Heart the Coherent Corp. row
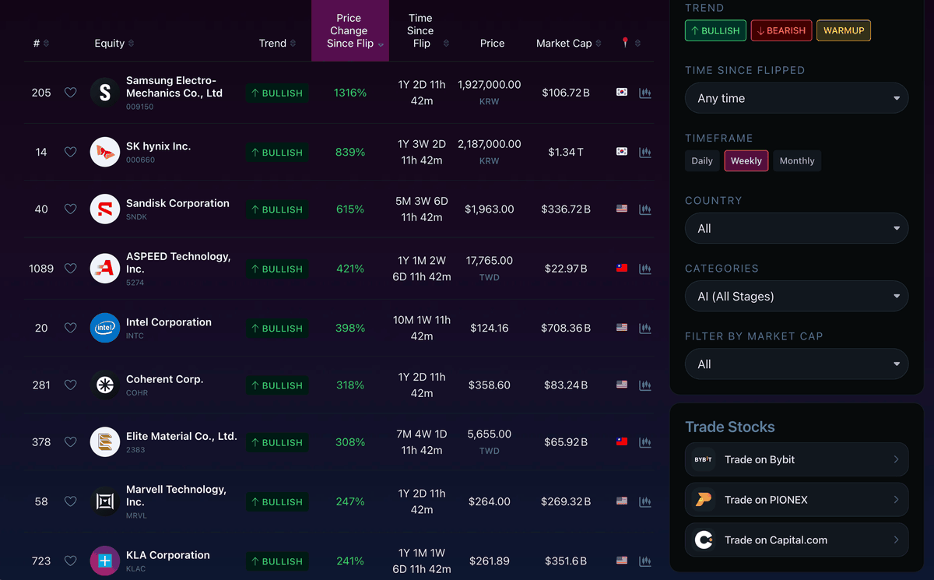Viewport: 934px width, 580px height. [70, 385]
